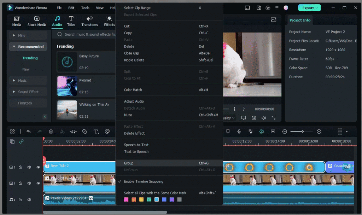Toggle lock on video track 2
The image size is (362, 215).
tap(20, 167)
